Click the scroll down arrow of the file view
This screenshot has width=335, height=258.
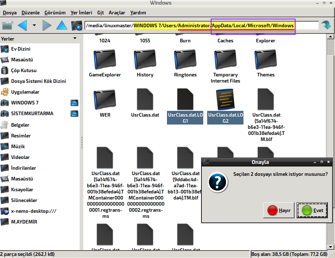click(x=331, y=247)
